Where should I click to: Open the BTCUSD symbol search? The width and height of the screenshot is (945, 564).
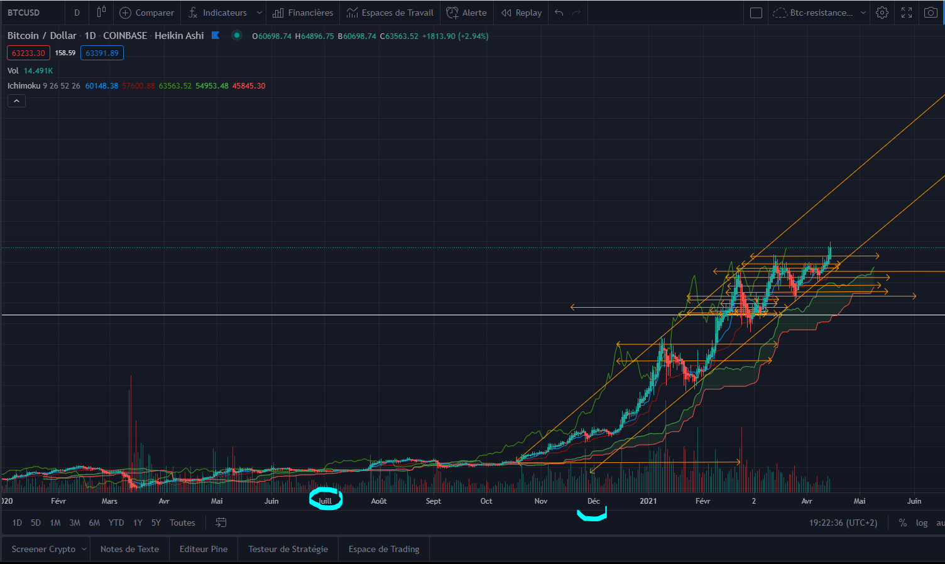tap(24, 13)
